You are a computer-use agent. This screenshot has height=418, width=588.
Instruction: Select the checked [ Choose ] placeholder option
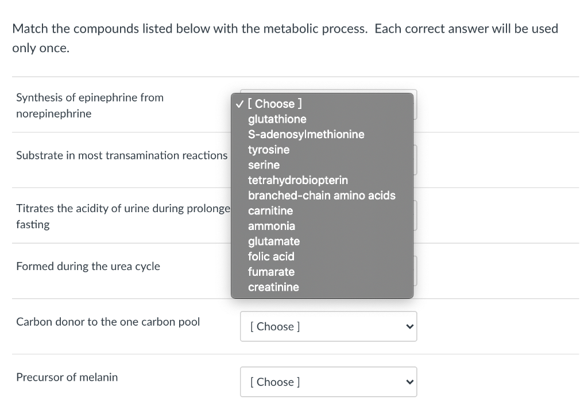click(275, 104)
